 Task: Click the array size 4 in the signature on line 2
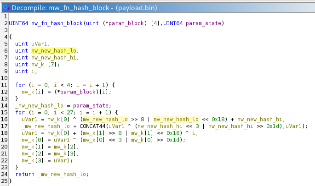pyautogui.click(x=155, y=23)
